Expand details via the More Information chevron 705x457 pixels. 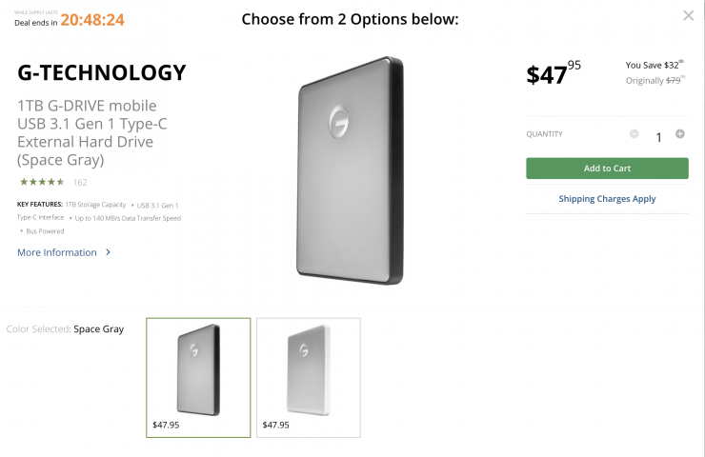point(108,252)
